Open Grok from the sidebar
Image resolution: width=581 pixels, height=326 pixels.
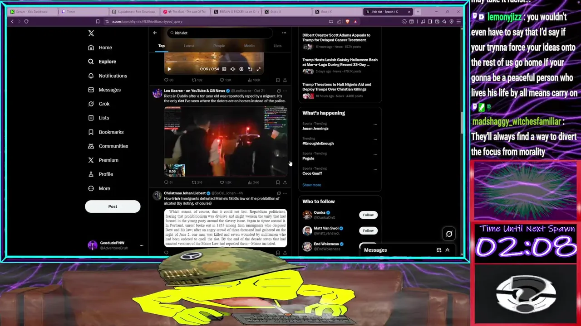[99, 104]
